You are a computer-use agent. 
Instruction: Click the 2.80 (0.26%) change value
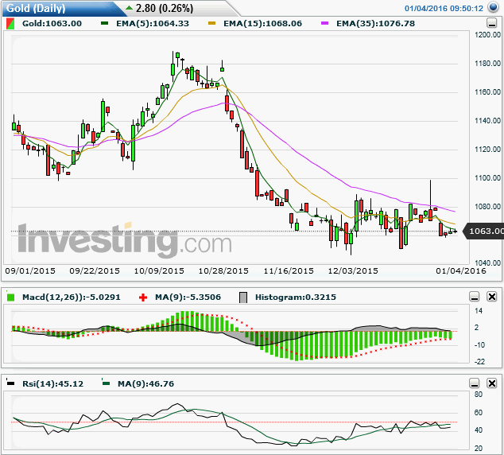click(x=165, y=9)
